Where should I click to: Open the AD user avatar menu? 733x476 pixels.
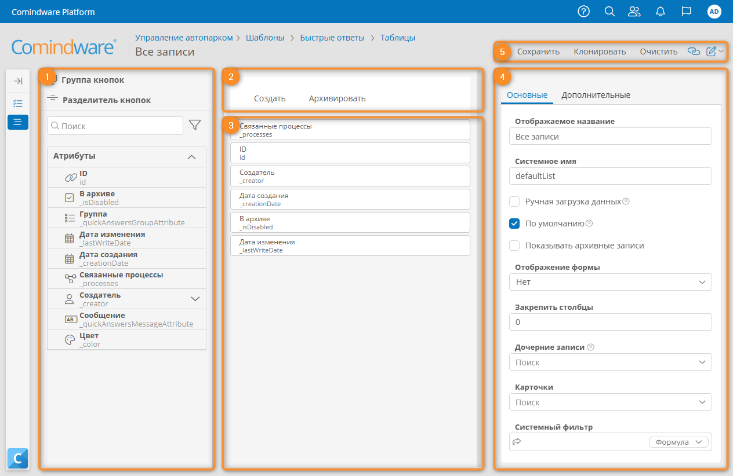point(714,12)
